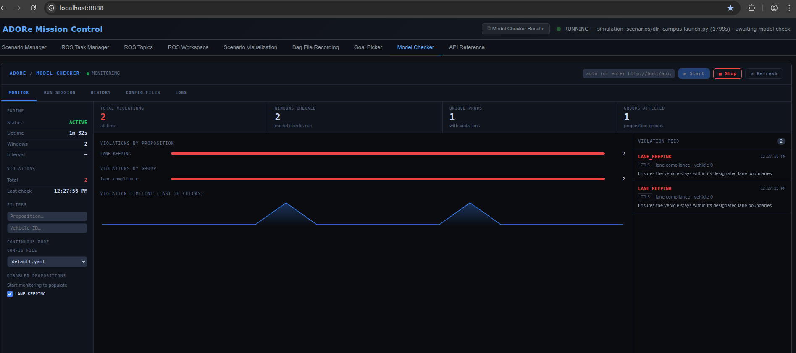
Task: Open Model Checker Results button
Action: click(515, 29)
